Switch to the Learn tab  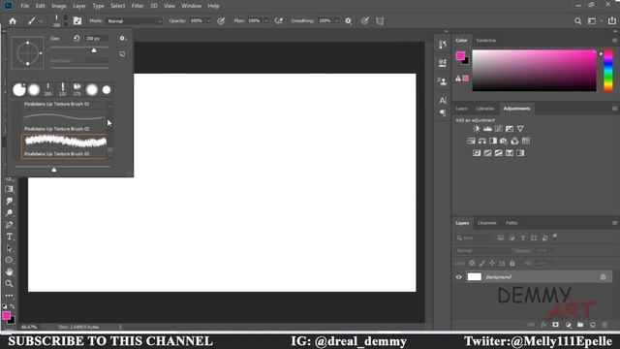click(x=461, y=109)
